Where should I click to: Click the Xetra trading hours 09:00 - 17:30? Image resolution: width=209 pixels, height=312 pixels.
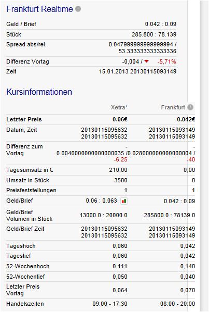tap(110, 304)
